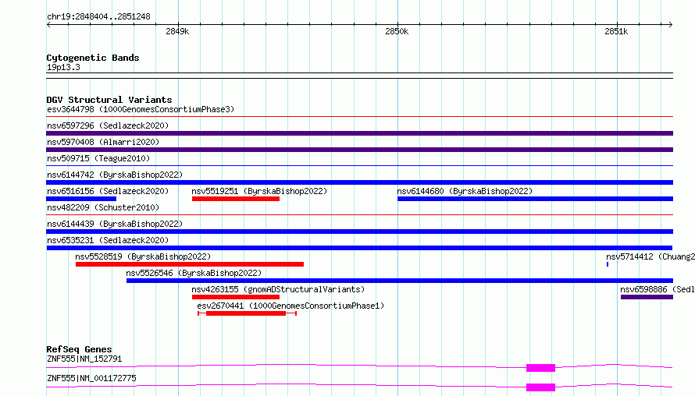Open variant nsv6598886 label at right edge
695x396 pixels.
(x=658, y=289)
